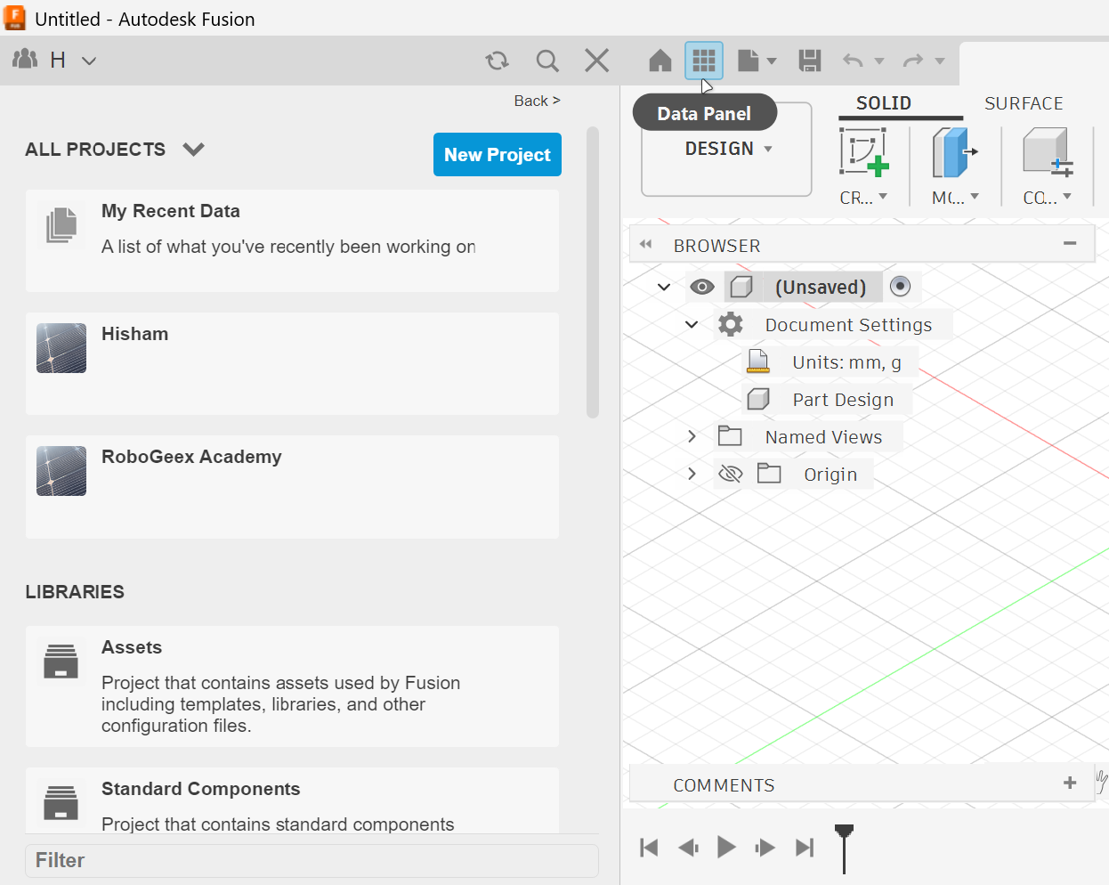
Task: Select the (Unsaved) component row
Action: (820, 287)
